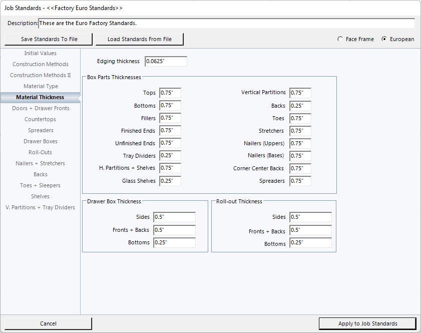This screenshot has height=333, width=421.
Task: Click the Edging thickness input field
Action: pyautogui.click(x=166, y=62)
